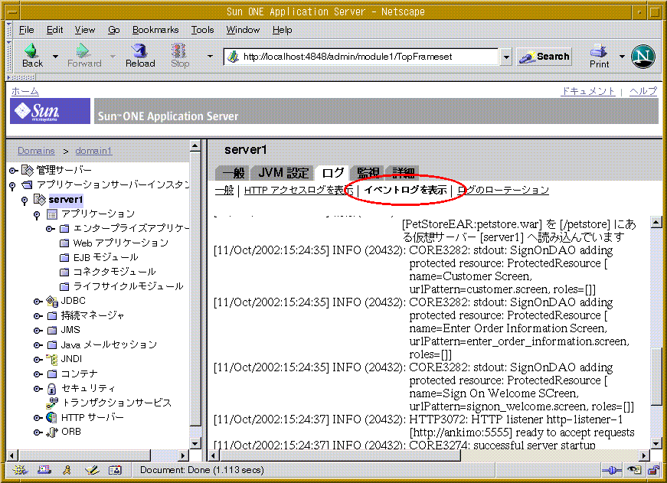
Task: Collapse the アプリケーションサーバーインスタンス node
Action: point(12,185)
